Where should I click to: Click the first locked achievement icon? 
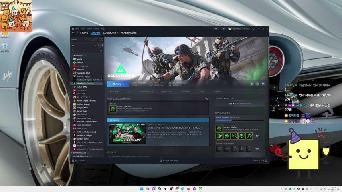(219, 149)
